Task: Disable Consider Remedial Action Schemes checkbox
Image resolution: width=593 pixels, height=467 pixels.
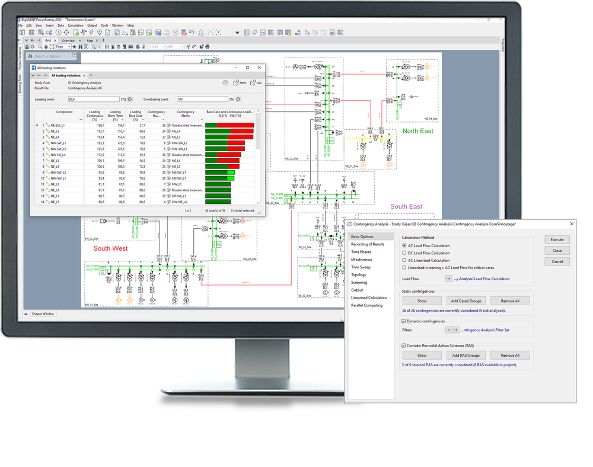Action: point(404,345)
